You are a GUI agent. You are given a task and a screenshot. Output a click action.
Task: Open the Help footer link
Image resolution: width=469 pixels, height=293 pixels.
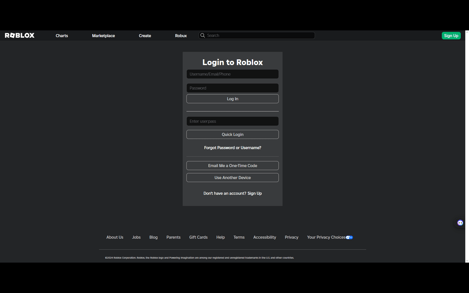click(x=221, y=237)
